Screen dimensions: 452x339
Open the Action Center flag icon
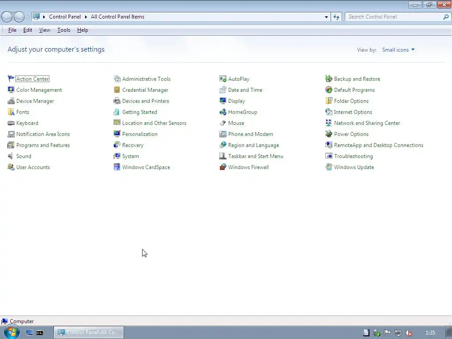(x=11, y=79)
